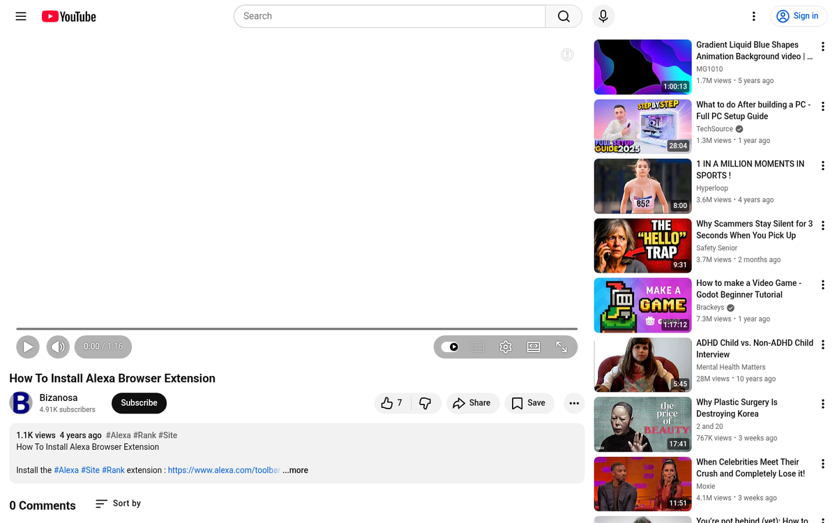
Task: Switch to theater mode
Action: (x=534, y=347)
